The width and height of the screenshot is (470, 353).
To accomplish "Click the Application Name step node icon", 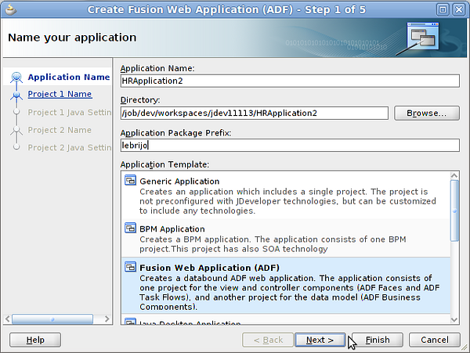I will (16, 77).
